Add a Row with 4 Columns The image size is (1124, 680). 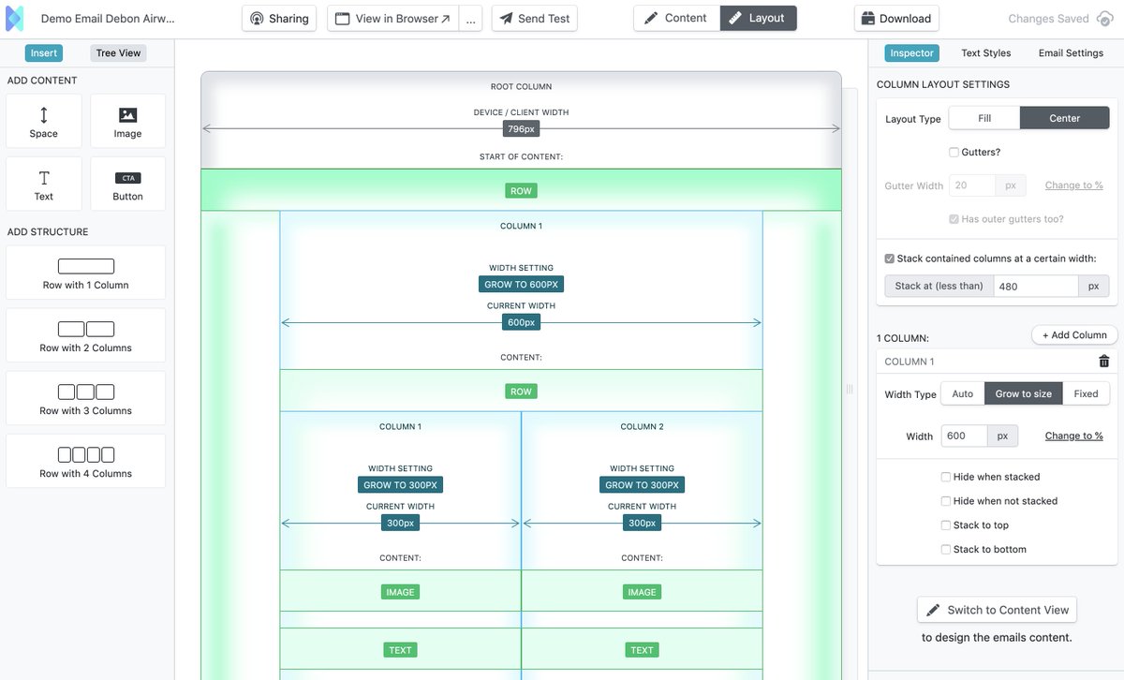(86, 461)
